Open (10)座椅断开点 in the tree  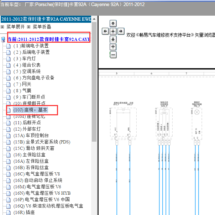coord(29,103)
